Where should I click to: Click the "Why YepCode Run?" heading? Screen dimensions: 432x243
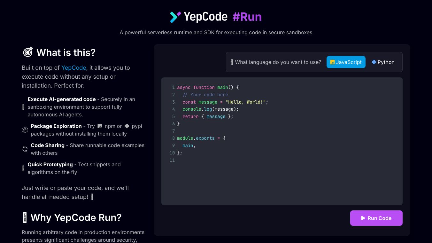[76, 218]
